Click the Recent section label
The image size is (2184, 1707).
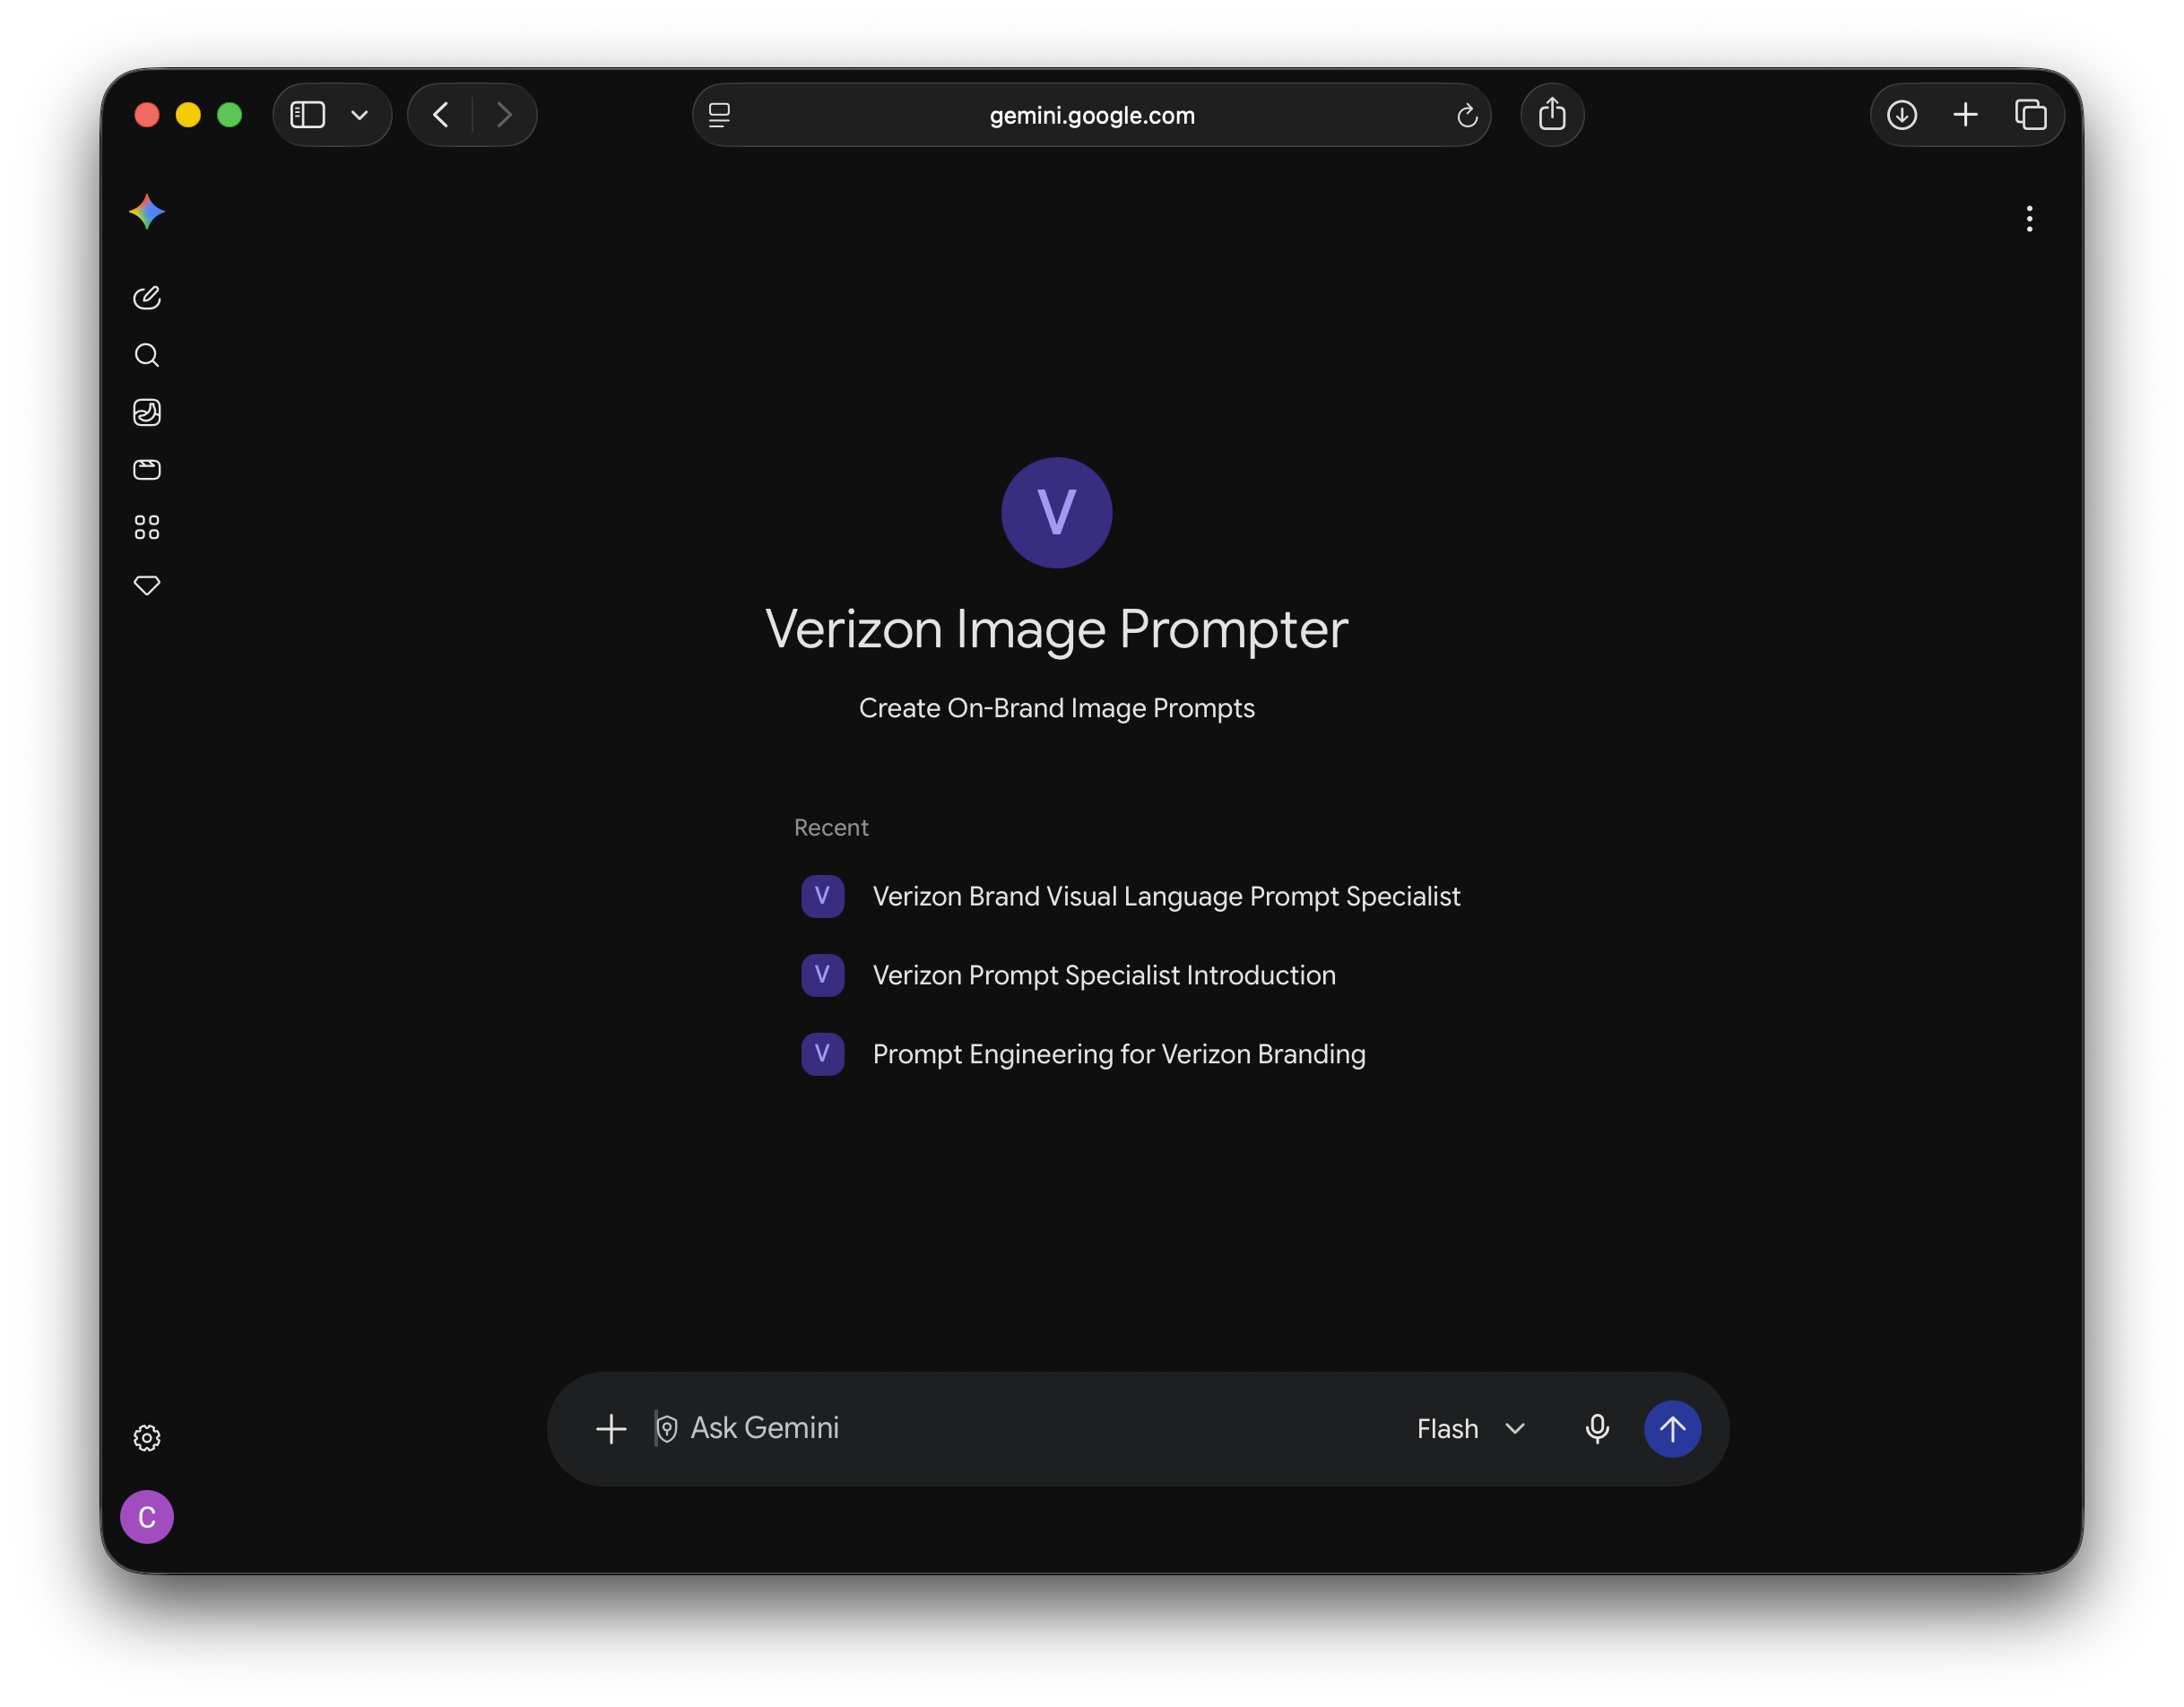[x=831, y=827]
